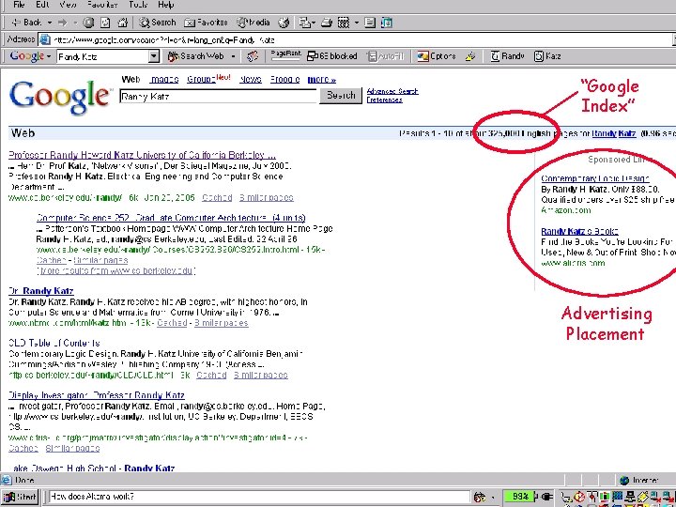The width and height of the screenshot is (676, 507).
Task: Open Randy Katz's Books sponsored link
Action: tap(580, 232)
